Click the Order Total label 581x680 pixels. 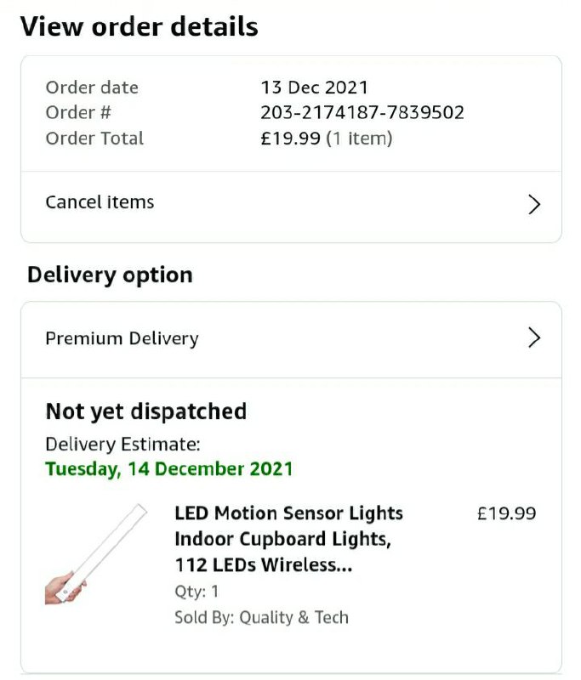[94, 139]
